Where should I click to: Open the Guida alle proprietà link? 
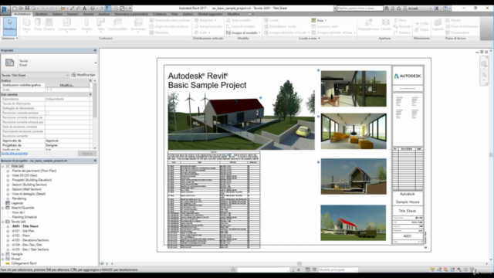point(14,154)
